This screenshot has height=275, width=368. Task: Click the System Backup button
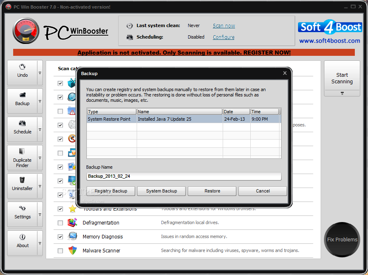click(161, 191)
